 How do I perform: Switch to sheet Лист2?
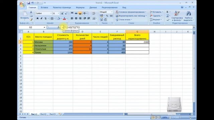click(43, 114)
